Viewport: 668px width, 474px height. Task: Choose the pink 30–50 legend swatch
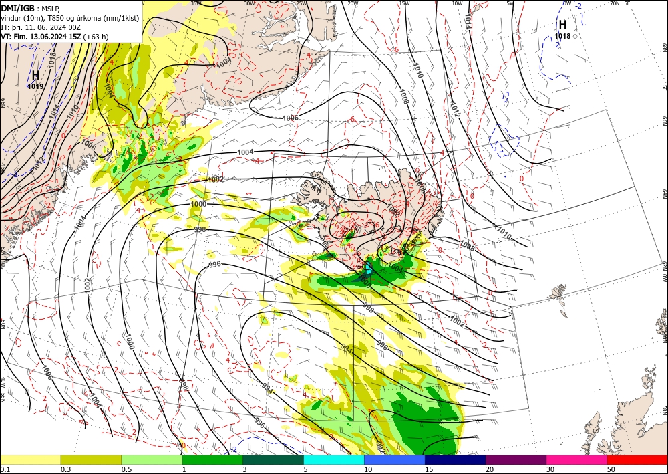tap(577, 459)
